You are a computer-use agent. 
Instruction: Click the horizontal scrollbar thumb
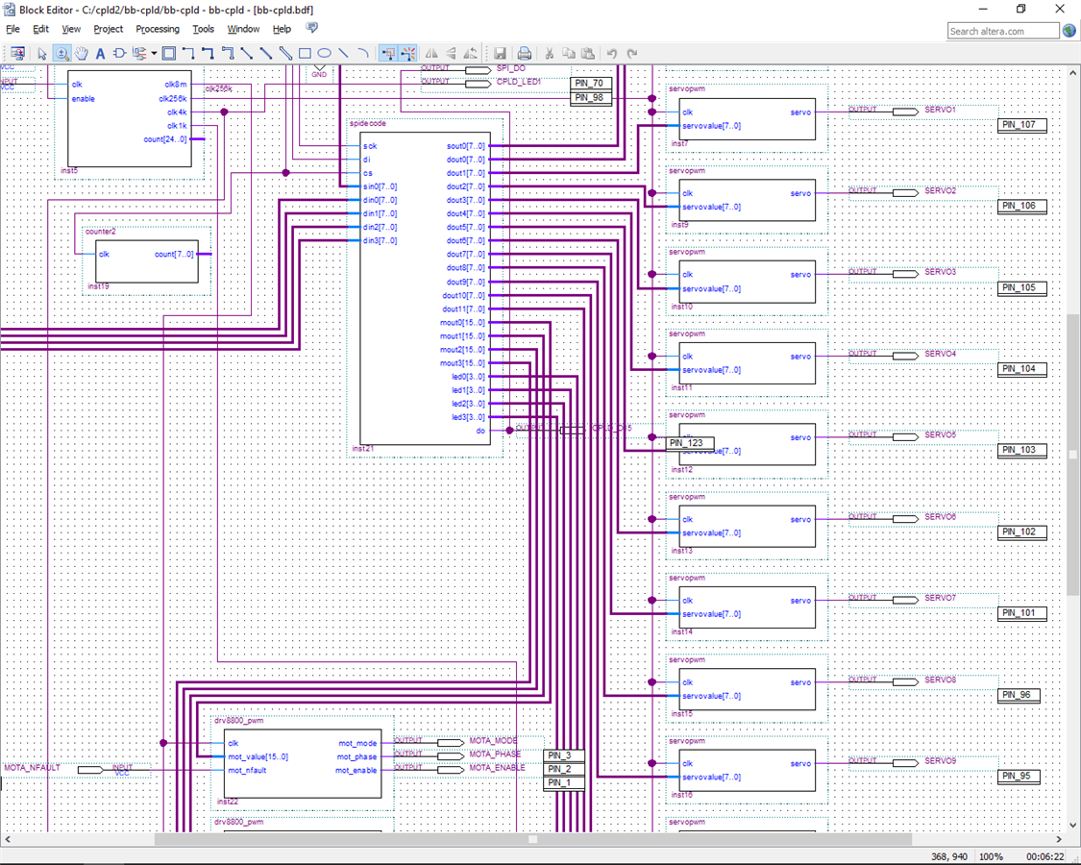coord(532,839)
